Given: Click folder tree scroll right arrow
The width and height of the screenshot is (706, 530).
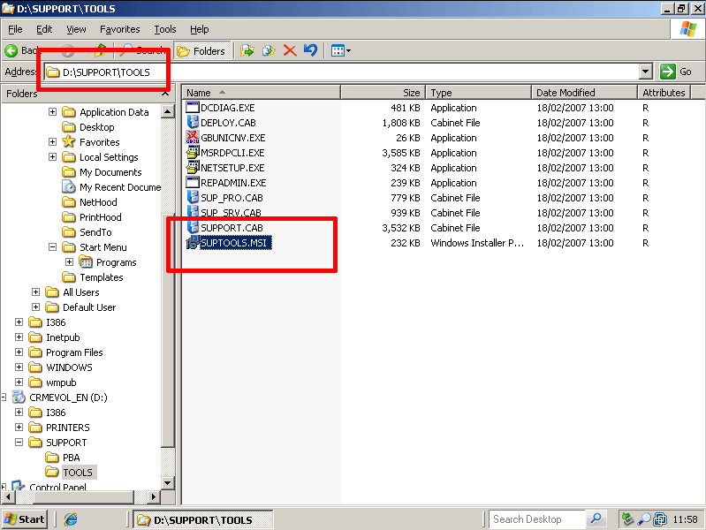Looking at the screenshot, I should coord(154,497).
